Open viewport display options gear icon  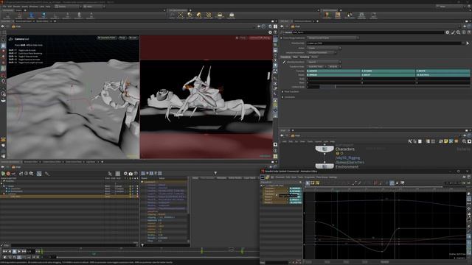[x=270, y=32]
